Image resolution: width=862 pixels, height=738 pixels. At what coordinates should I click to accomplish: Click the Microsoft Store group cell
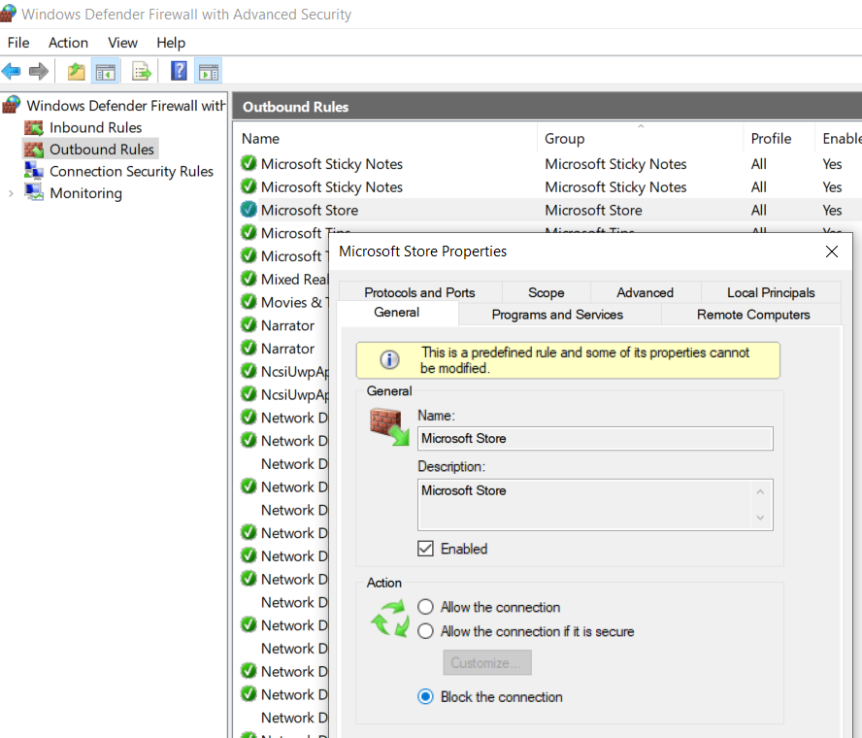tap(594, 210)
